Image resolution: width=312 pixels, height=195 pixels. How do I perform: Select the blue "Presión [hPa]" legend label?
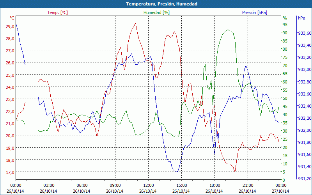point(255,12)
